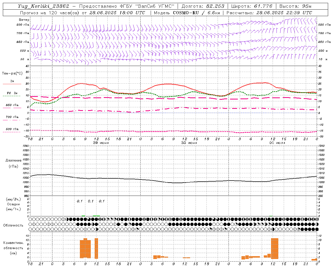The width and height of the screenshot is (332, 266).
Task: Click the Облачность panel label
Action: point(13,225)
